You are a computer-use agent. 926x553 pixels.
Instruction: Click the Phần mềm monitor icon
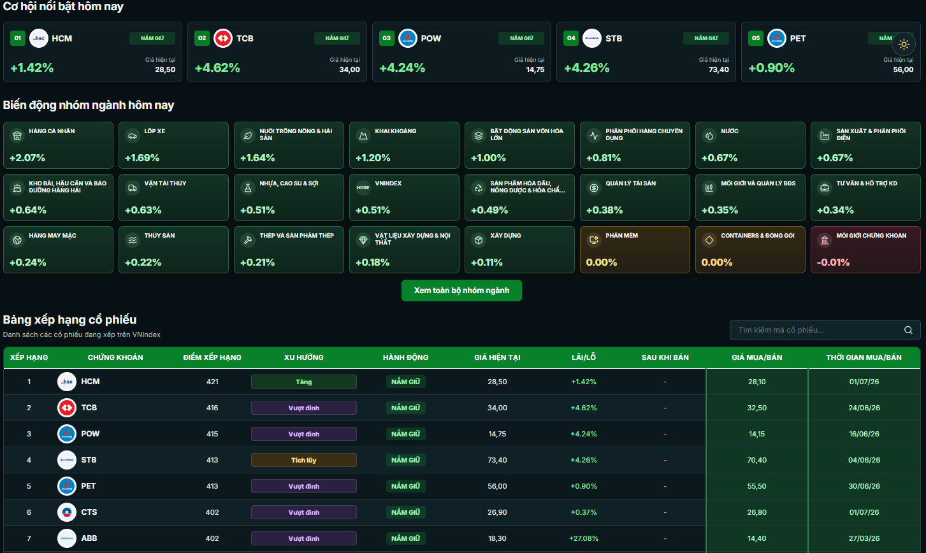(594, 240)
